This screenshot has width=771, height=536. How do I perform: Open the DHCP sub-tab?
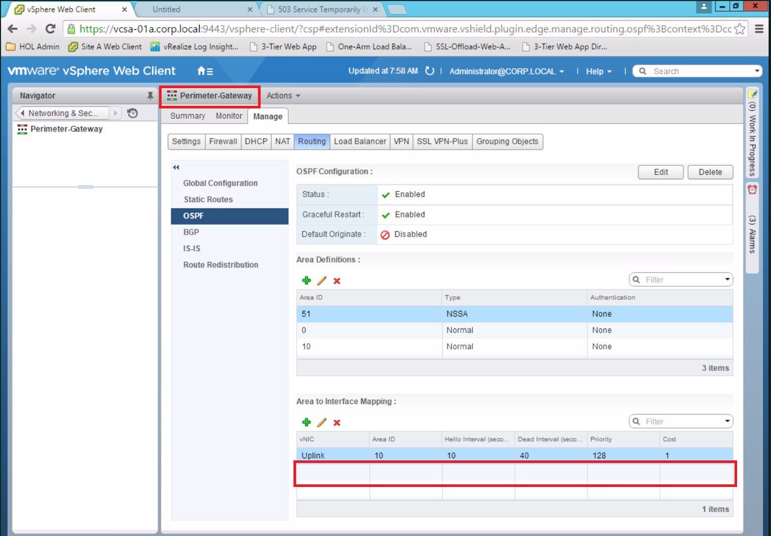(x=256, y=141)
